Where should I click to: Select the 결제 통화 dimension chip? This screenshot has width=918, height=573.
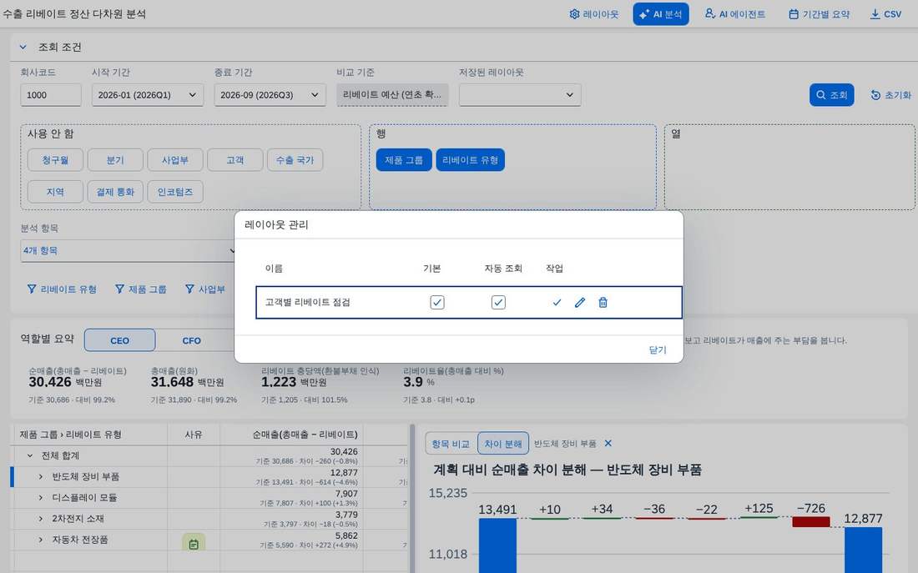pos(115,191)
